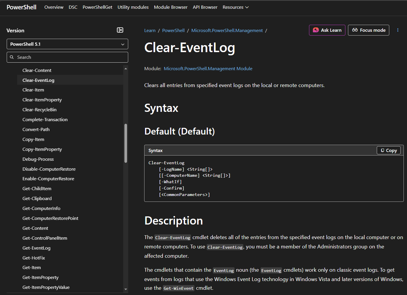
Task: Open the more actions vertical dots menu
Action: pos(398,30)
